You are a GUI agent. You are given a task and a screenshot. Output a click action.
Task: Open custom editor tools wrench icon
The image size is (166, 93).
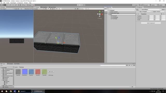[x=19, y=5]
